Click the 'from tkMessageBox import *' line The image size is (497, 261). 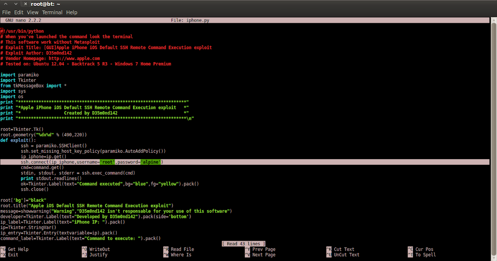click(34, 85)
